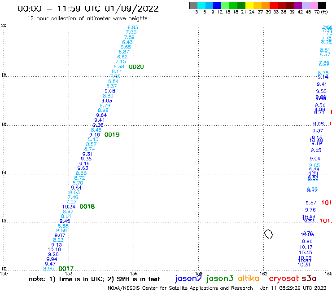Click the s3a legend label
332x292 pixels.
309,279
